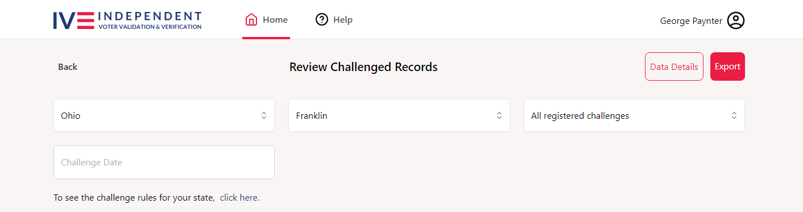Image resolution: width=803 pixels, height=212 pixels.
Task: Click Independent Voter Validation & Verification wordmark
Action: (150, 20)
